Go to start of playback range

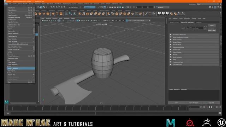(x=201, y=107)
